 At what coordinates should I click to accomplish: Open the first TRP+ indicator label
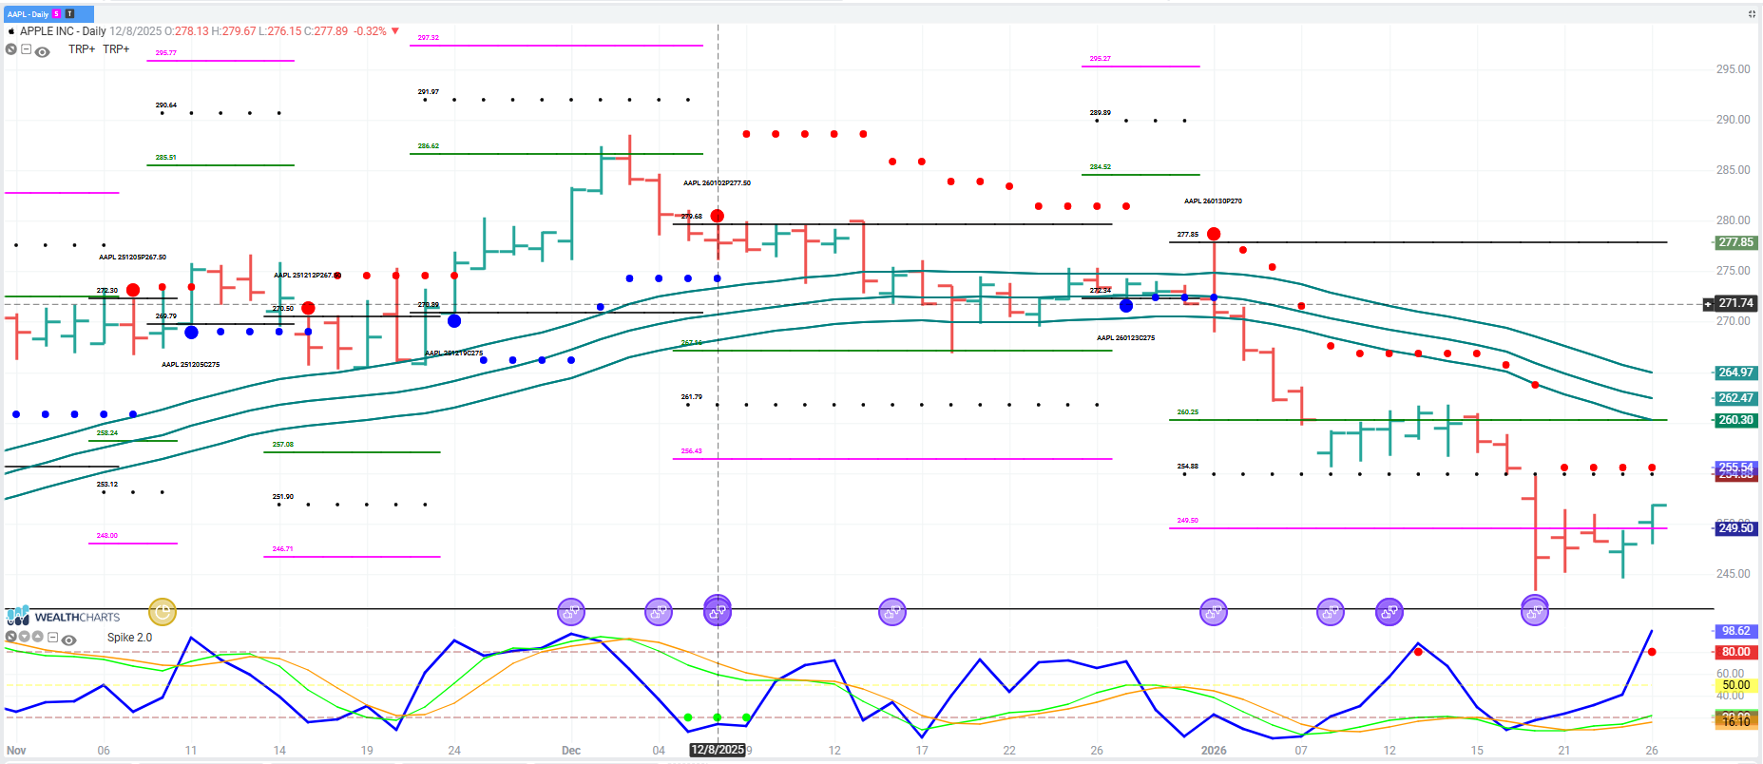[x=82, y=49]
